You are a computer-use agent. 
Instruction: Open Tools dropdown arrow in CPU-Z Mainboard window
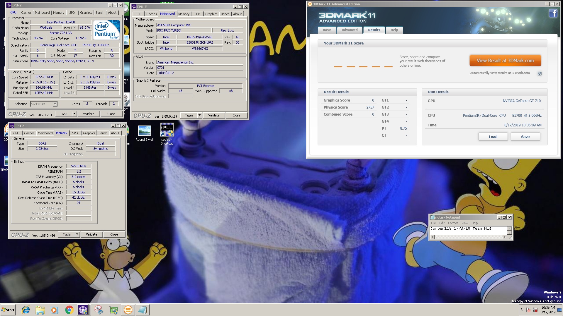[x=199, y=115]
